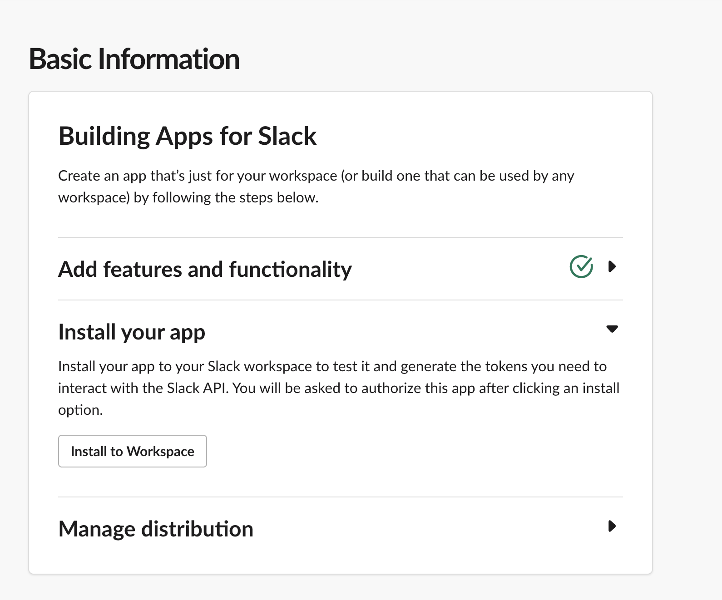Expand the Manage distribution arrow
The width and height of the screenshot is (722, 600).
click(x=612, y=526)
